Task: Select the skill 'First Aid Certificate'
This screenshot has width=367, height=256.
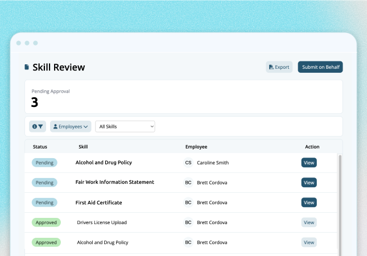Action: (98, 203)
